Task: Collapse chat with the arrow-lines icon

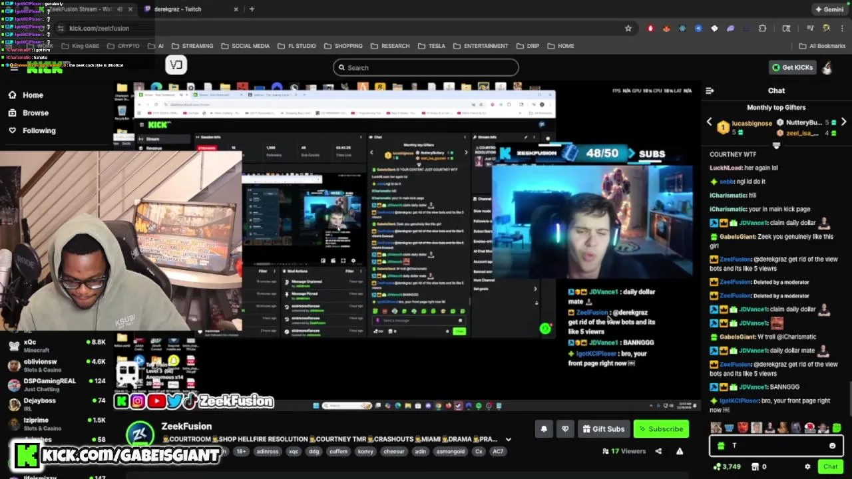Action: 710,90
